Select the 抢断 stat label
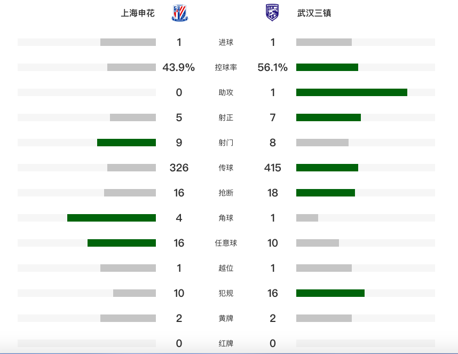The image size is (458, 354). coord(226,193)
